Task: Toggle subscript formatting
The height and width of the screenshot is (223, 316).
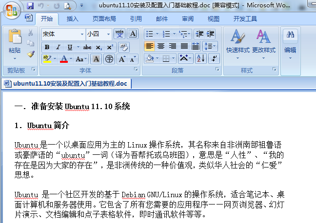Action: point(99,47)
